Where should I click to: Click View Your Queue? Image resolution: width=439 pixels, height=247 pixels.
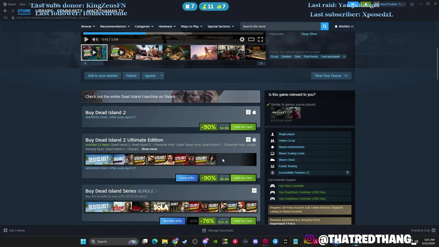click(331, 76)
